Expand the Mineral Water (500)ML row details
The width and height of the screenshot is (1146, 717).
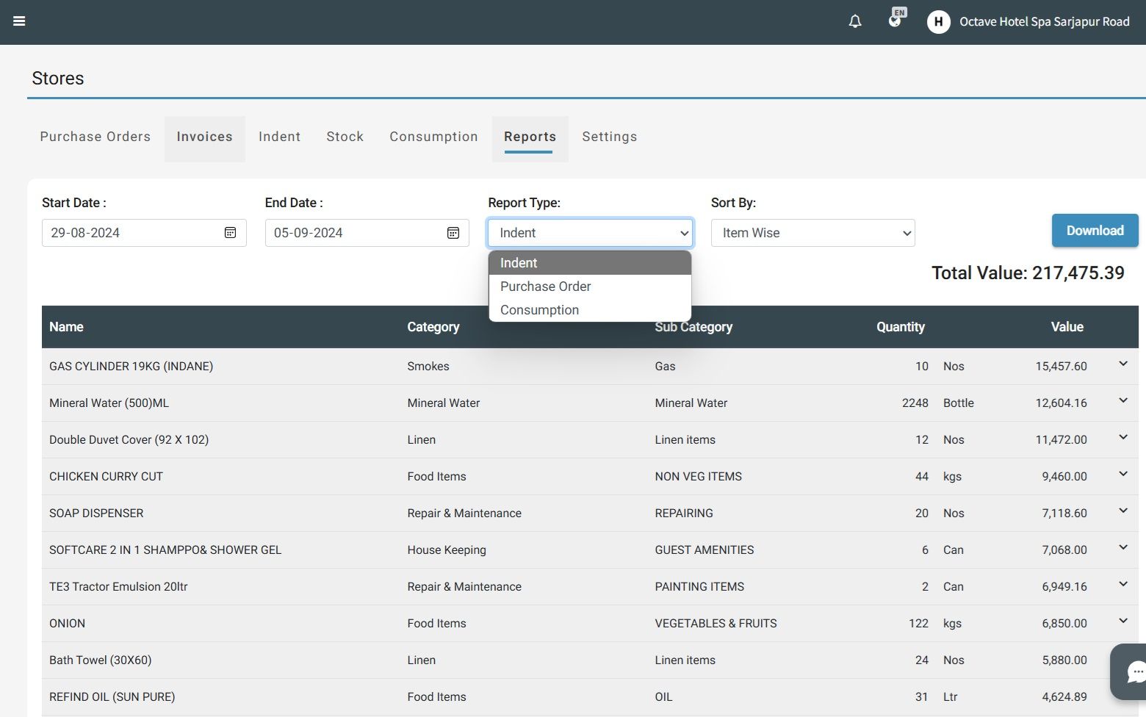tap(1122, 400)
